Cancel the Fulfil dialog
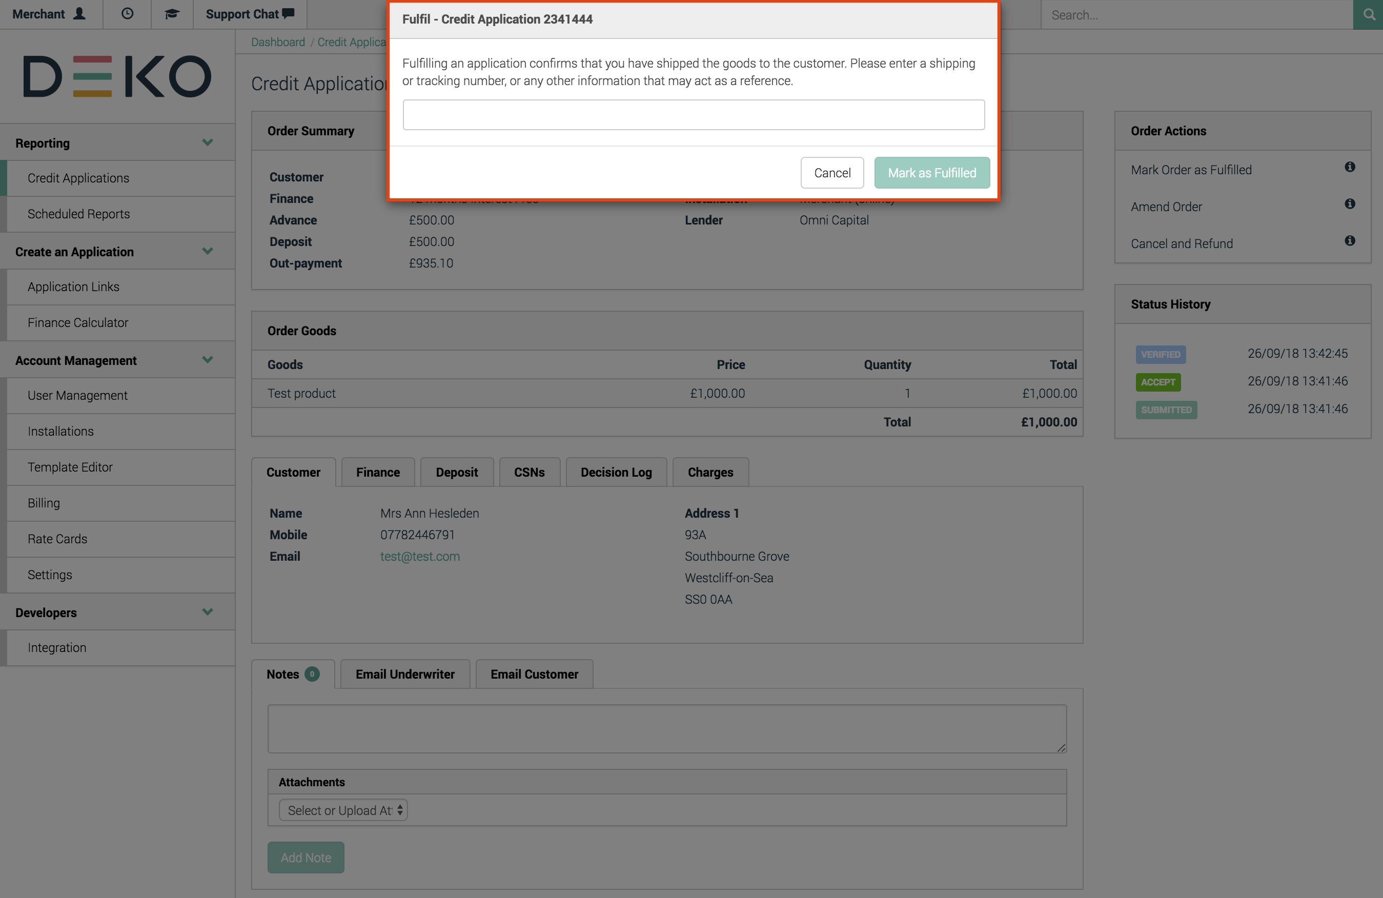 831,173
